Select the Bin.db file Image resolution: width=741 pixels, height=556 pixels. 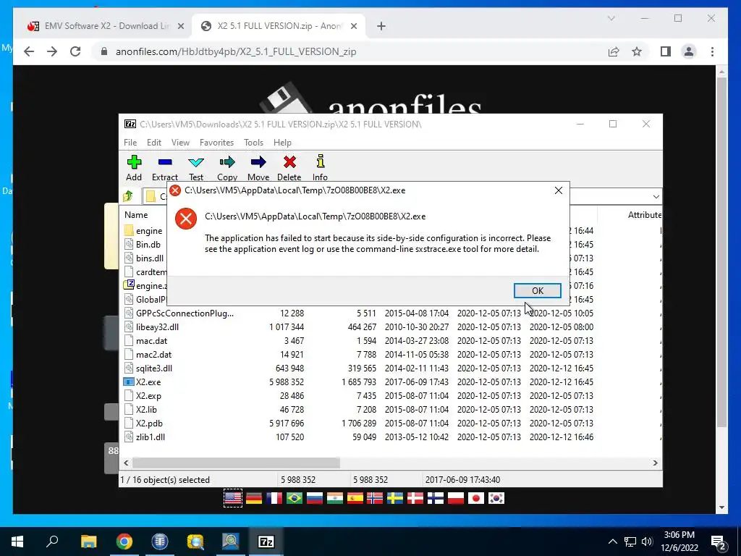tap(145, 245)
